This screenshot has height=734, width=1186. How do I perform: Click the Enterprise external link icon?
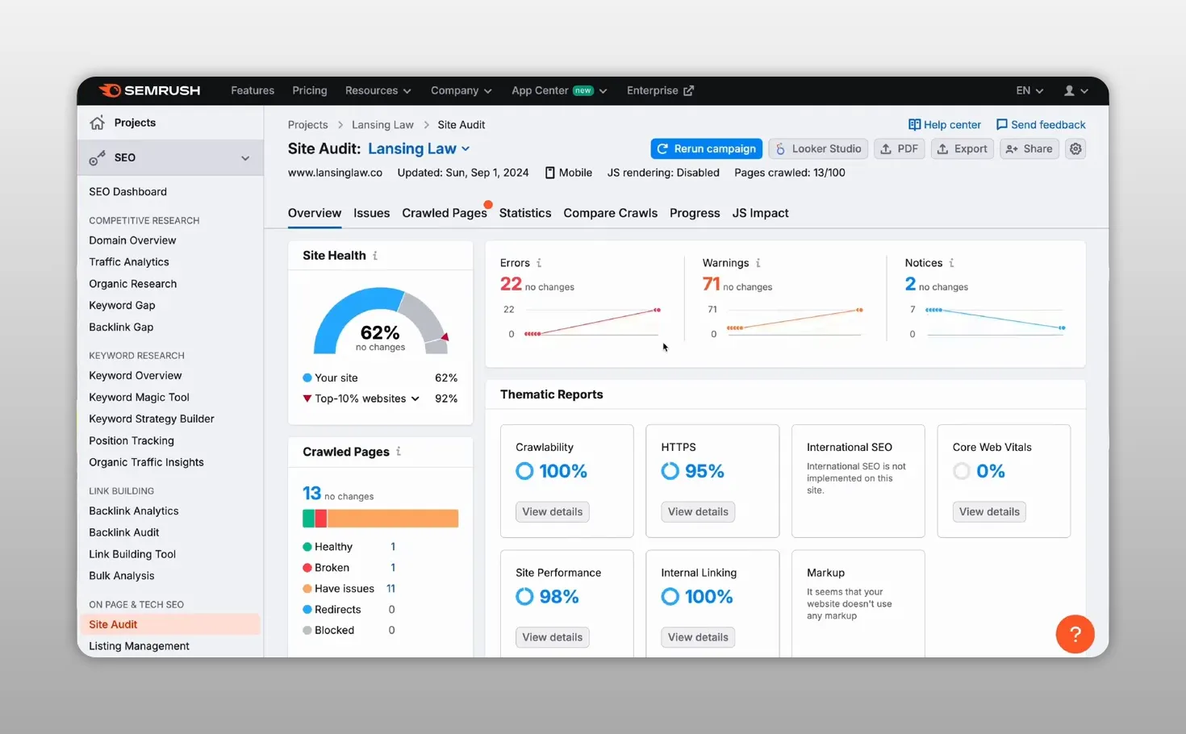(688, 91)
